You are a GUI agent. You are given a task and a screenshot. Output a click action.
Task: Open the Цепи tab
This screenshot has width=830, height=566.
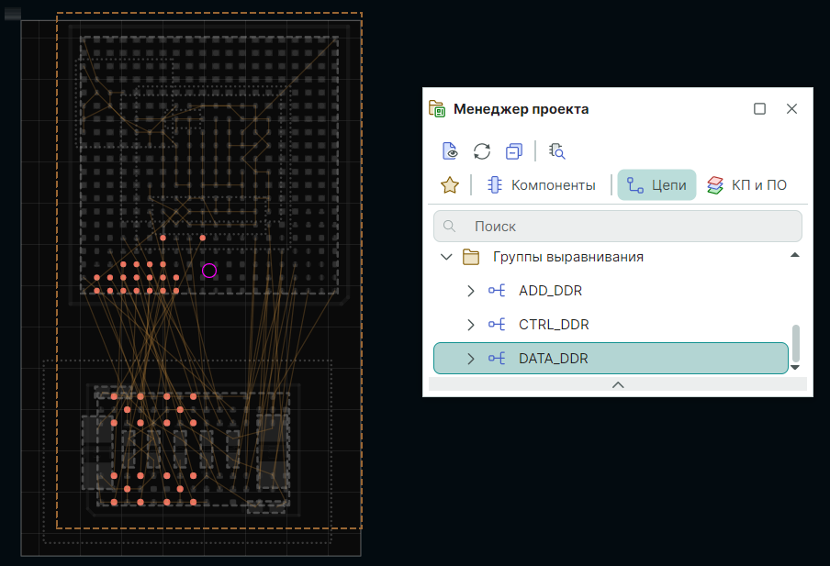(656, 185)
